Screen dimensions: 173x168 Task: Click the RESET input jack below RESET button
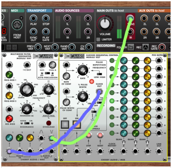[100, 151]
